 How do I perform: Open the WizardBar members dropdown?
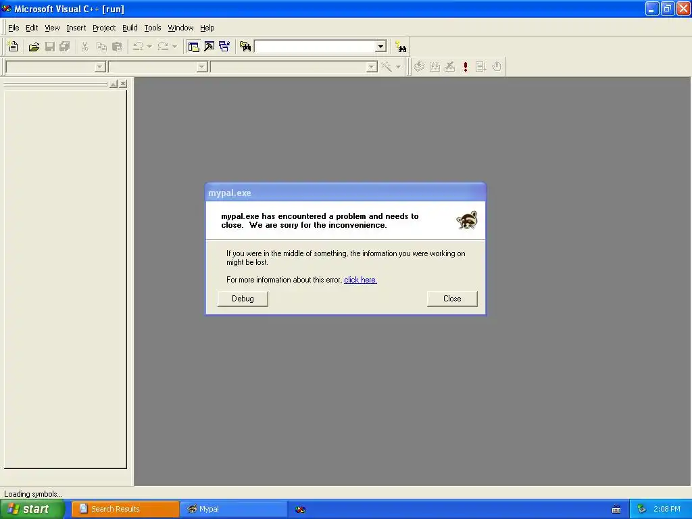[x=372, y=67]
